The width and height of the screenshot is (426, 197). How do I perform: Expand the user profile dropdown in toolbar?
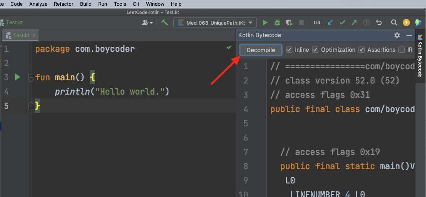click(x=147, y=22)
